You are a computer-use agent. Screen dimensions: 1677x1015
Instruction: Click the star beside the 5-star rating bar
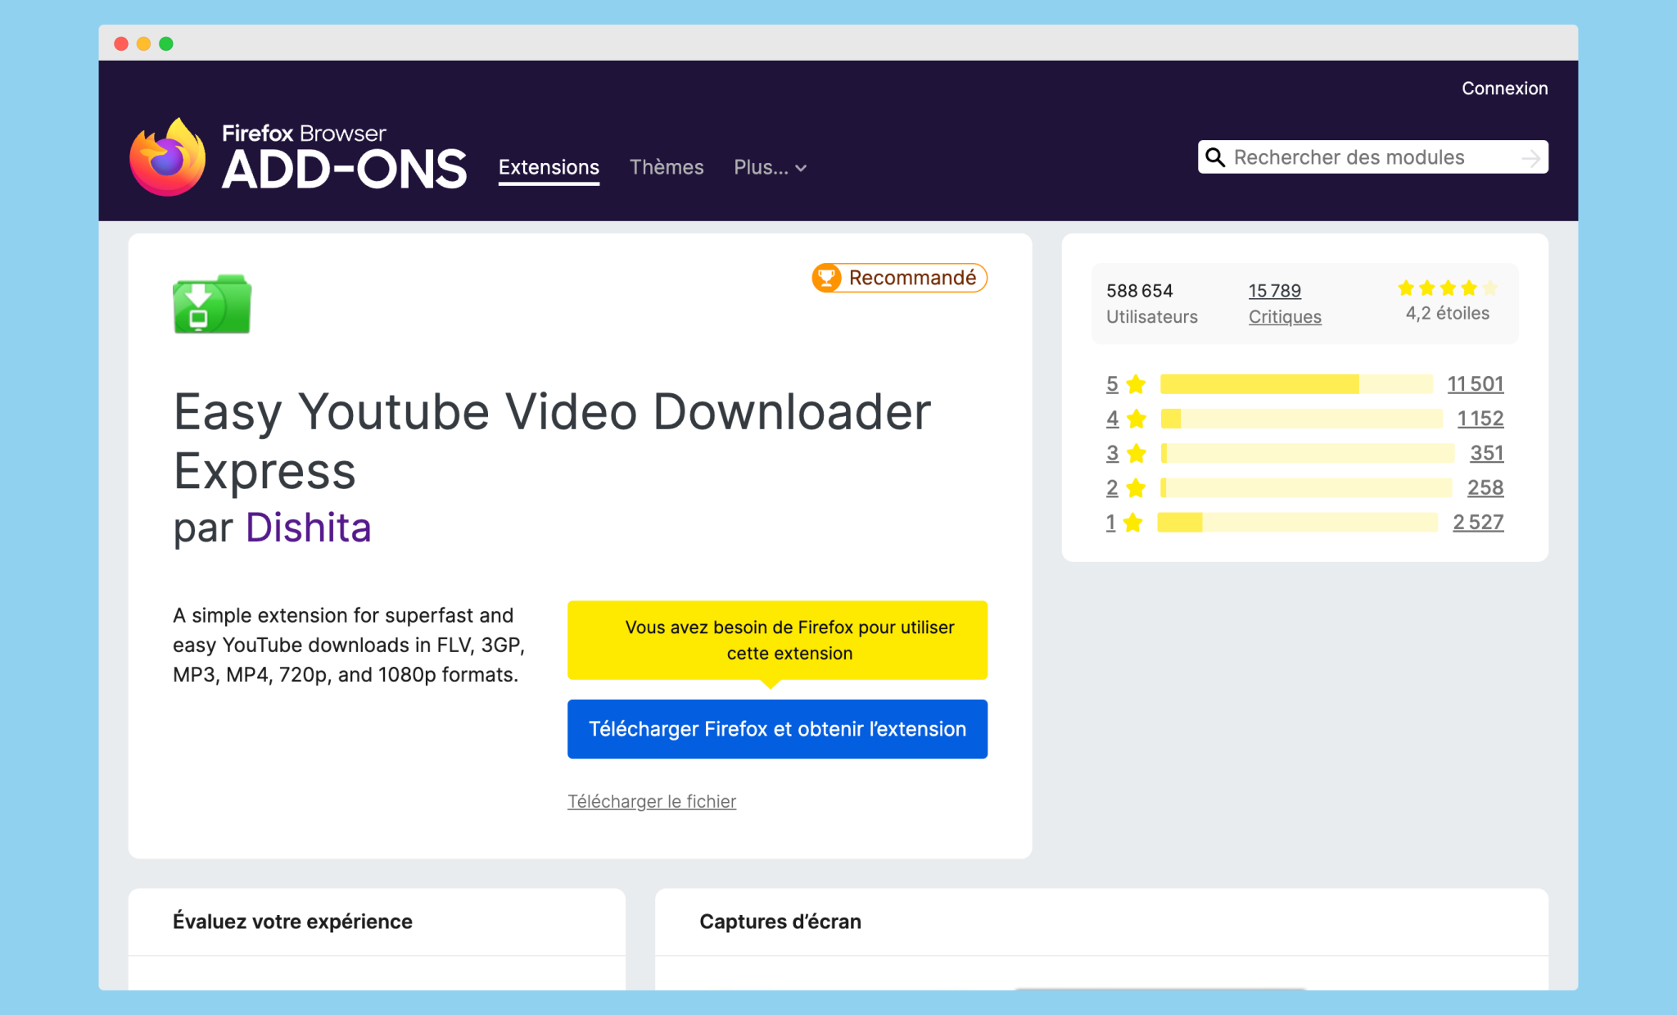point(1137,383)
